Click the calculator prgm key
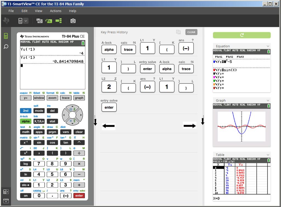This screenshot has height=207, width=281. [x=52, y=132]
